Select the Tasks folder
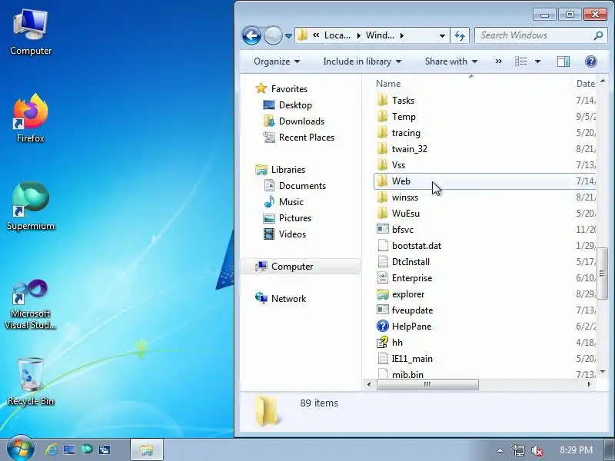 (403, 101)
